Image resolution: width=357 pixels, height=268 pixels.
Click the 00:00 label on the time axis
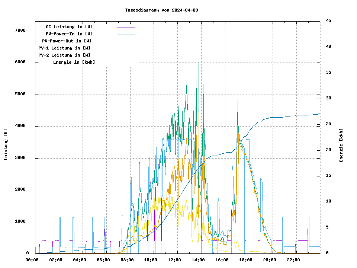point(32,260)
